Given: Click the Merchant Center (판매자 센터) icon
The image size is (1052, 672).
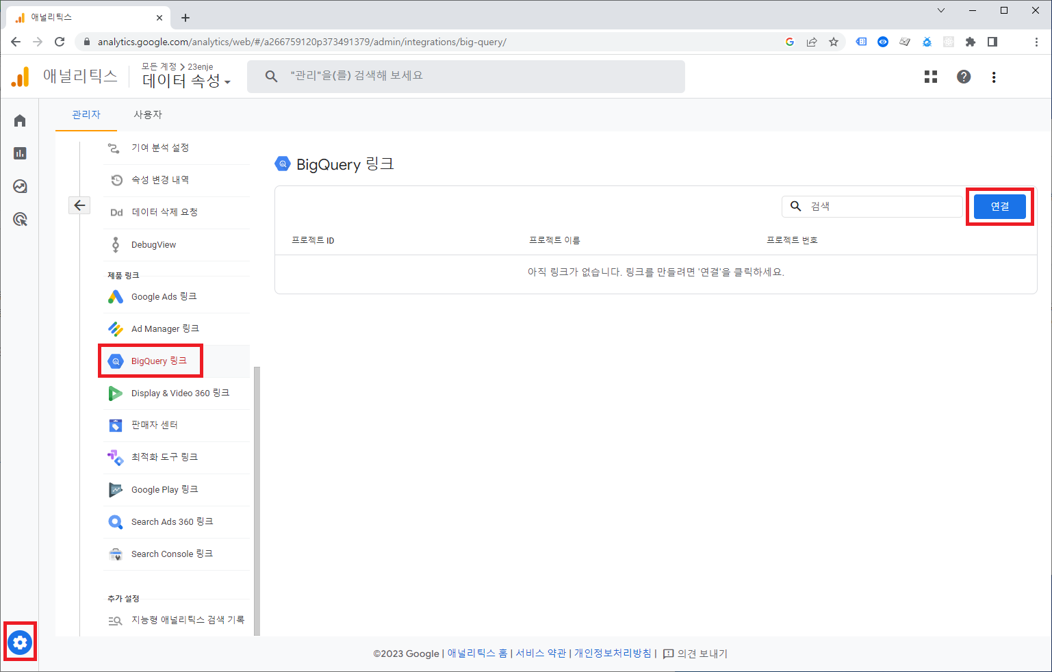Looking at the screenshot, I should coord(116,426).
